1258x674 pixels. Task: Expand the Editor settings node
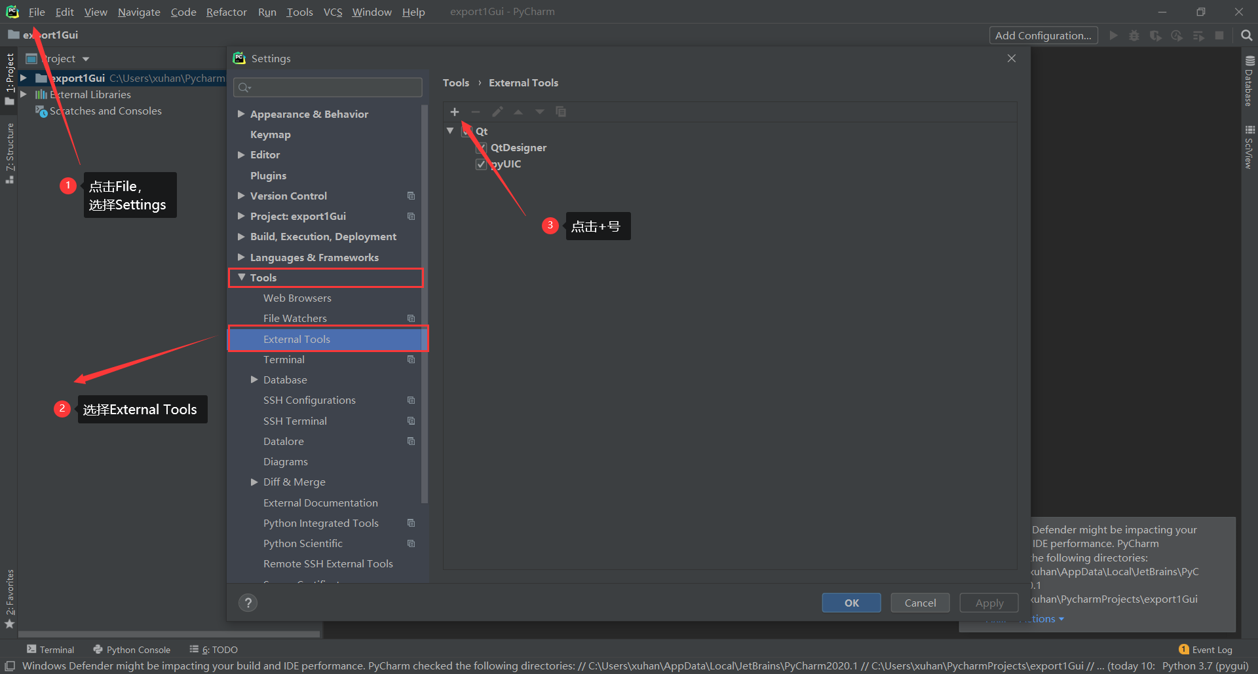[241, 154]
